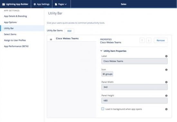Click the info icon next to Icon field

pyautogui.click(x=166, y=70)
